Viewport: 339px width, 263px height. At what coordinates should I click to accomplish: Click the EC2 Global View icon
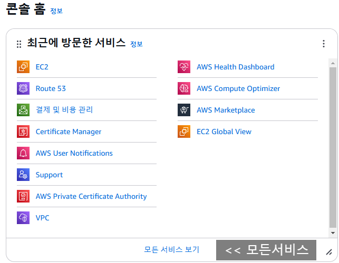184,131
